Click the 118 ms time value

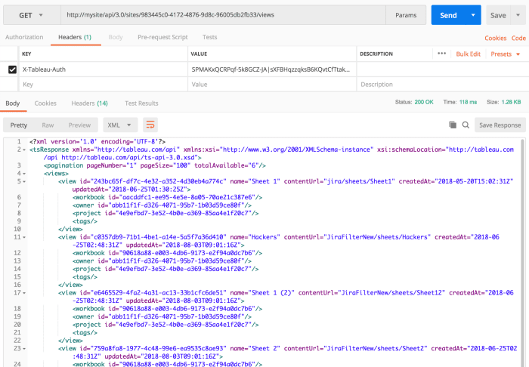(468, 102)
